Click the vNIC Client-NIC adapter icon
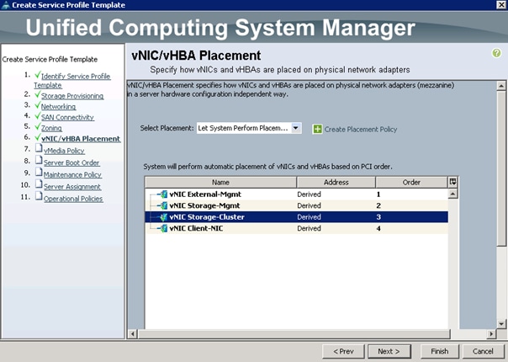The height and width of the screenshot is (362, 508). click(162, 228)
